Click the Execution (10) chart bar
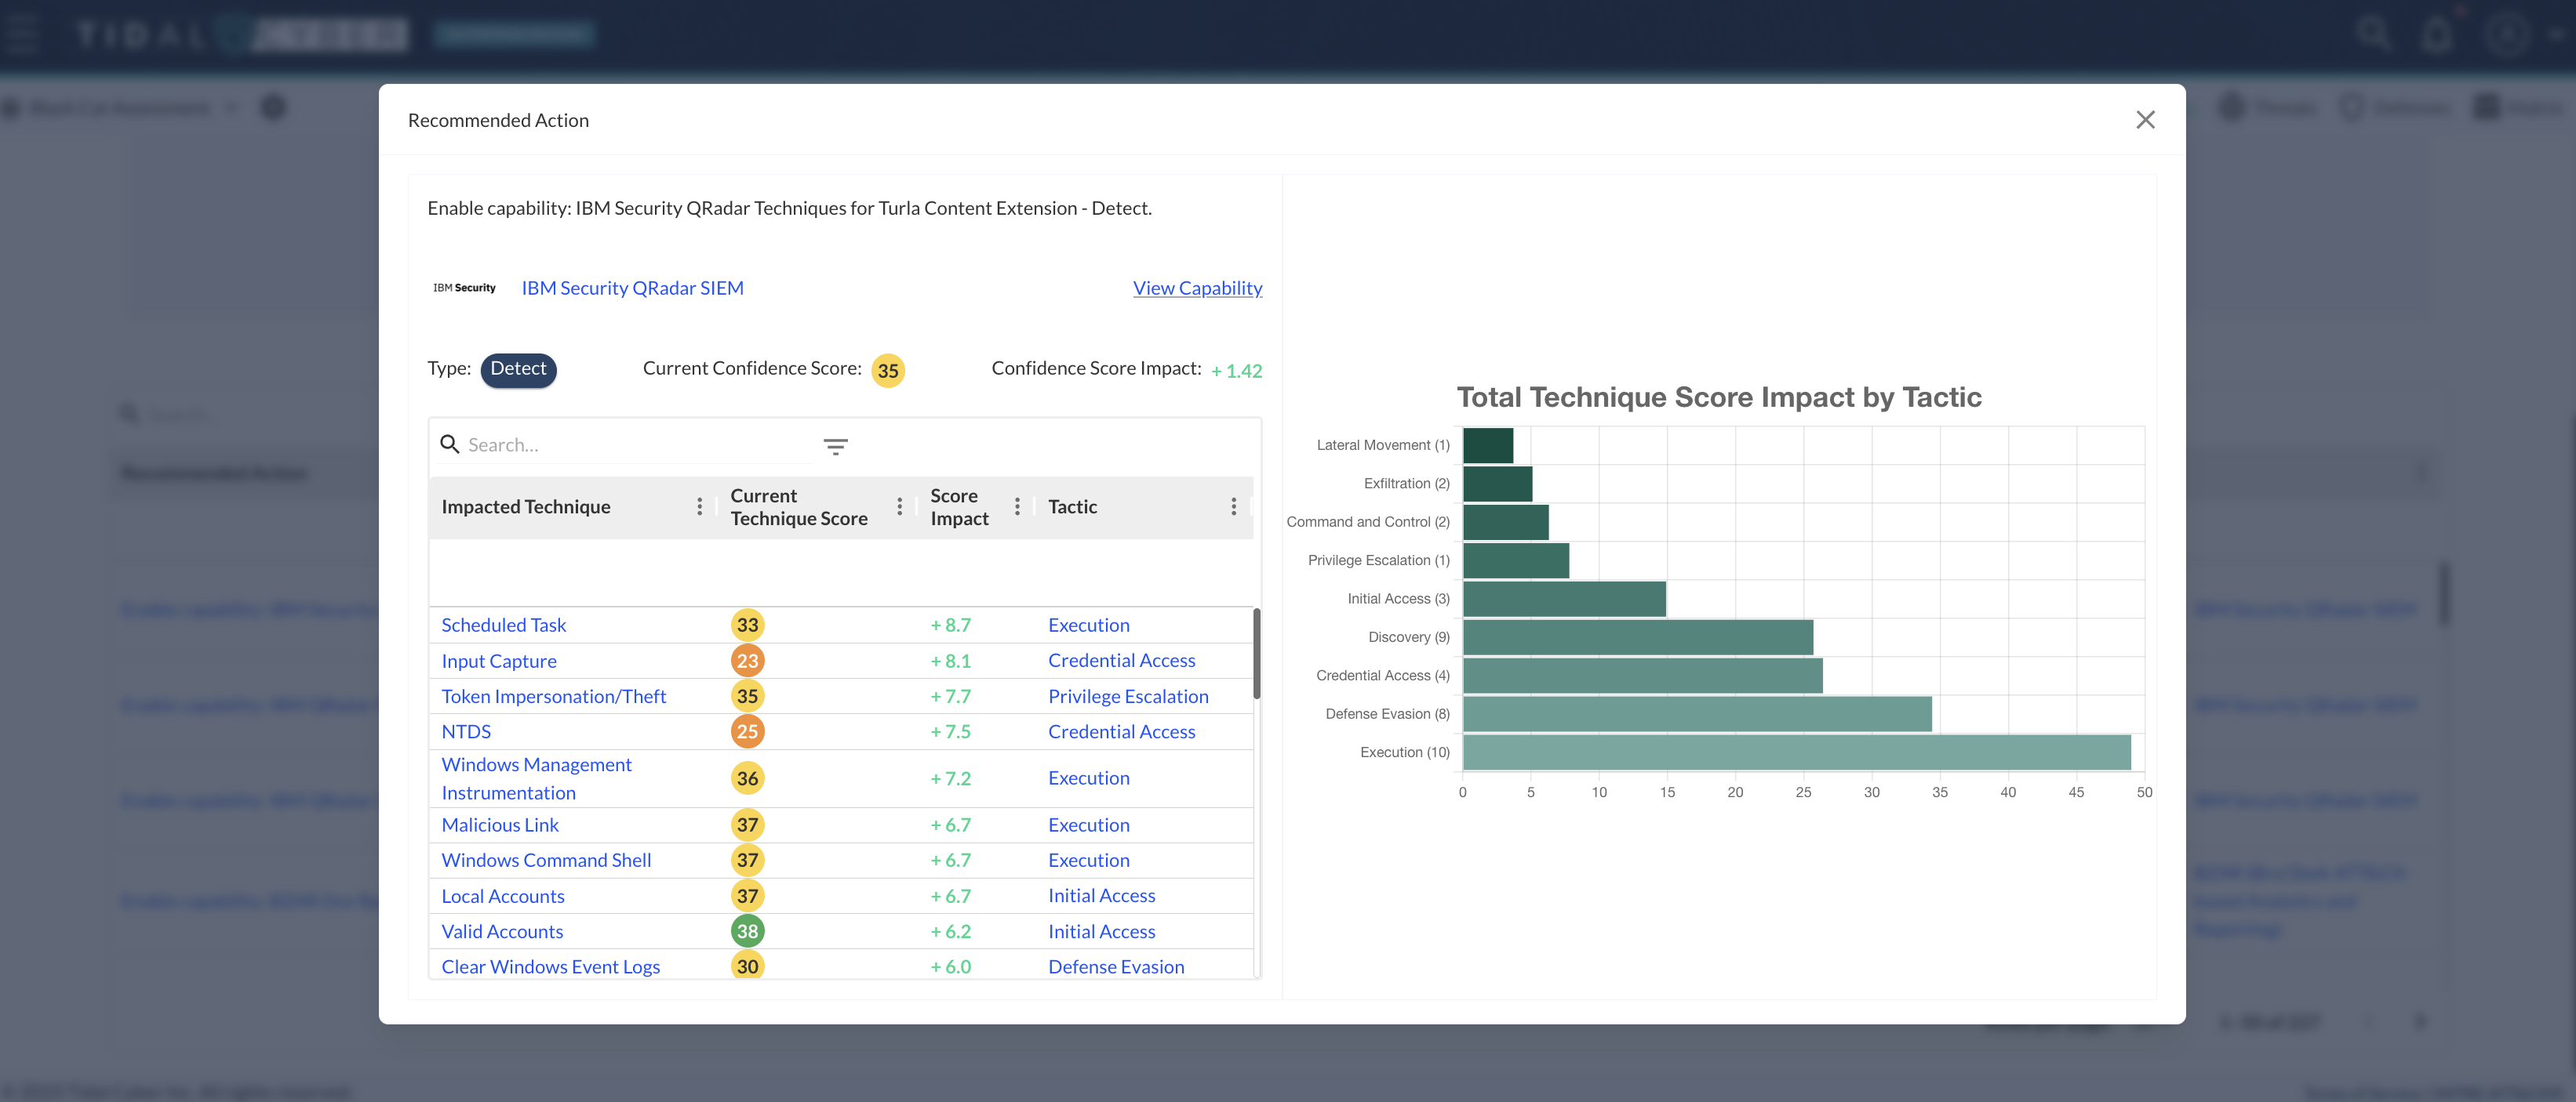Image resolution: width=2576 pixels, height=1102 pixels. tap(1796, 752)
